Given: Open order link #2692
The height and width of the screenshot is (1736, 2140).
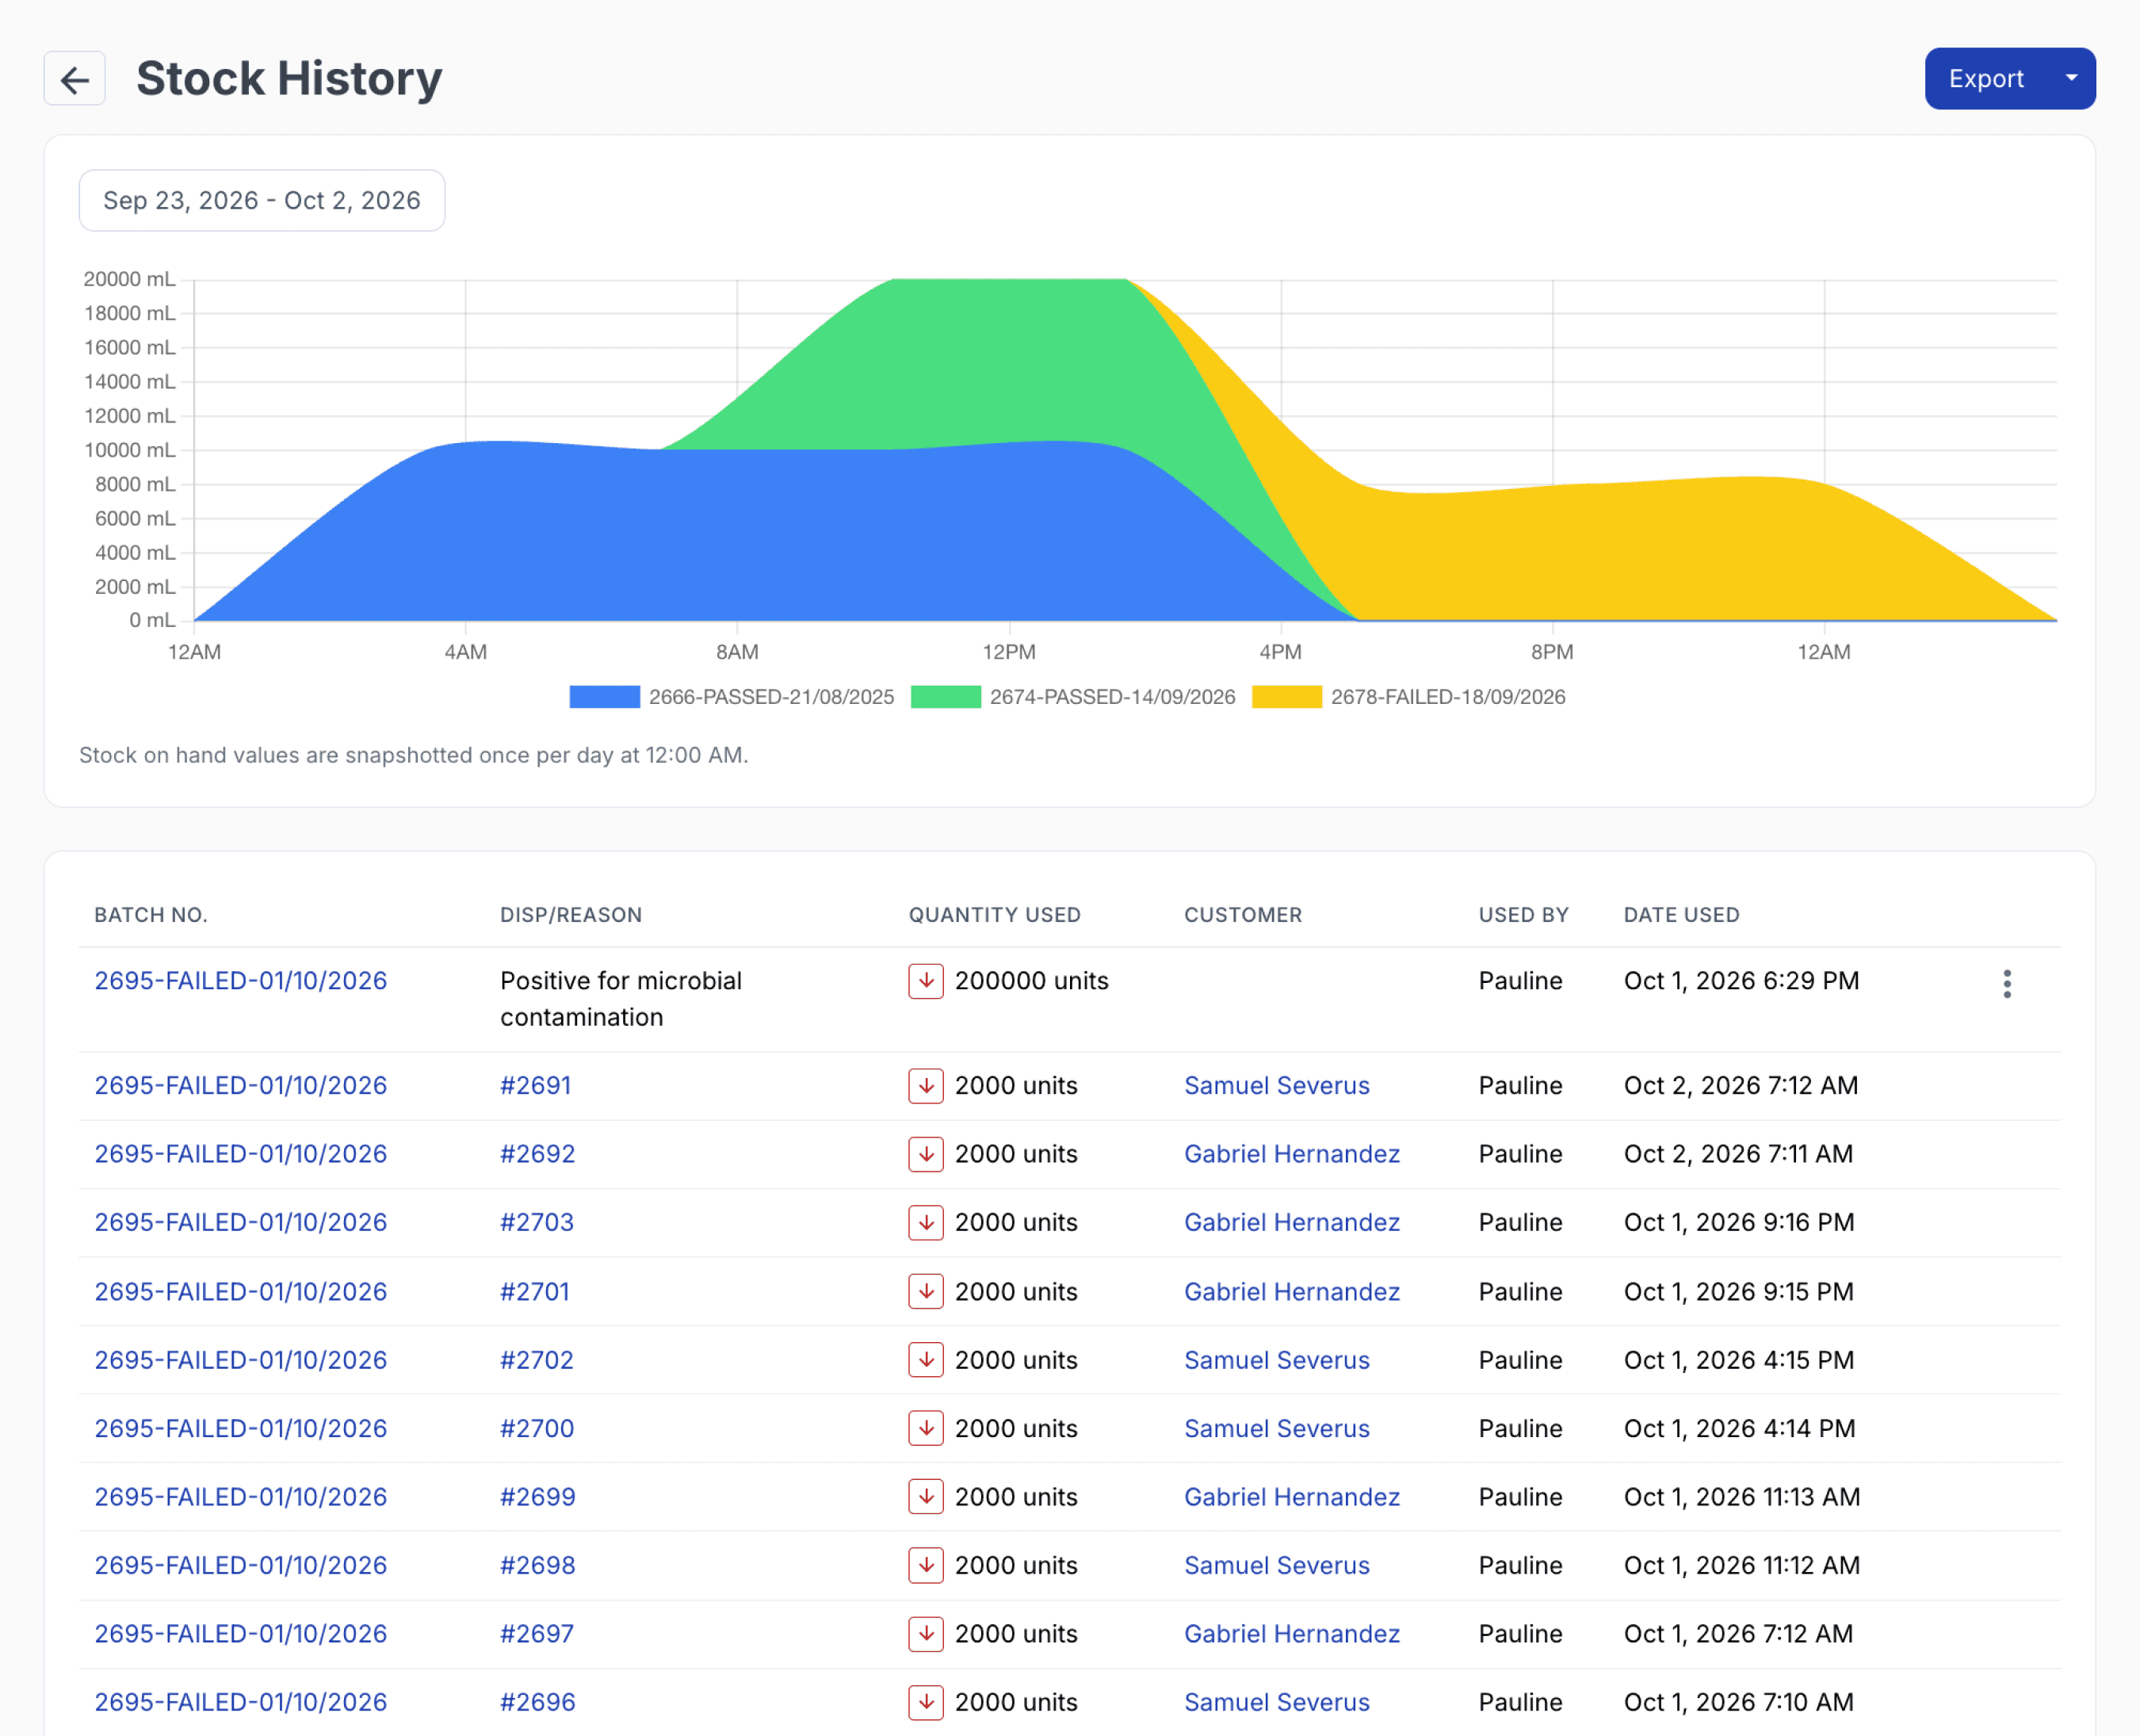Looking at the screenshot, I should pos(537,1154).
